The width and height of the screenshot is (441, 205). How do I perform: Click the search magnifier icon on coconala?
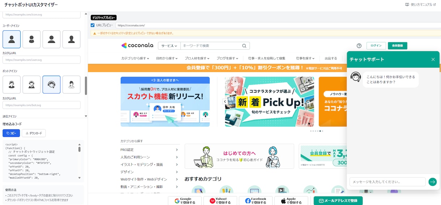coord(244,46)
